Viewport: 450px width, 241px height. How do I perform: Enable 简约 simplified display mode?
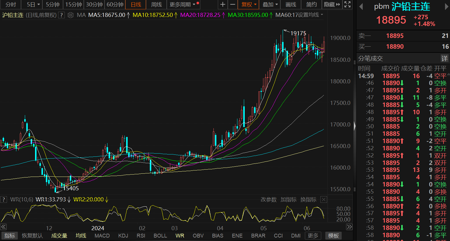(x=311, y=5)
